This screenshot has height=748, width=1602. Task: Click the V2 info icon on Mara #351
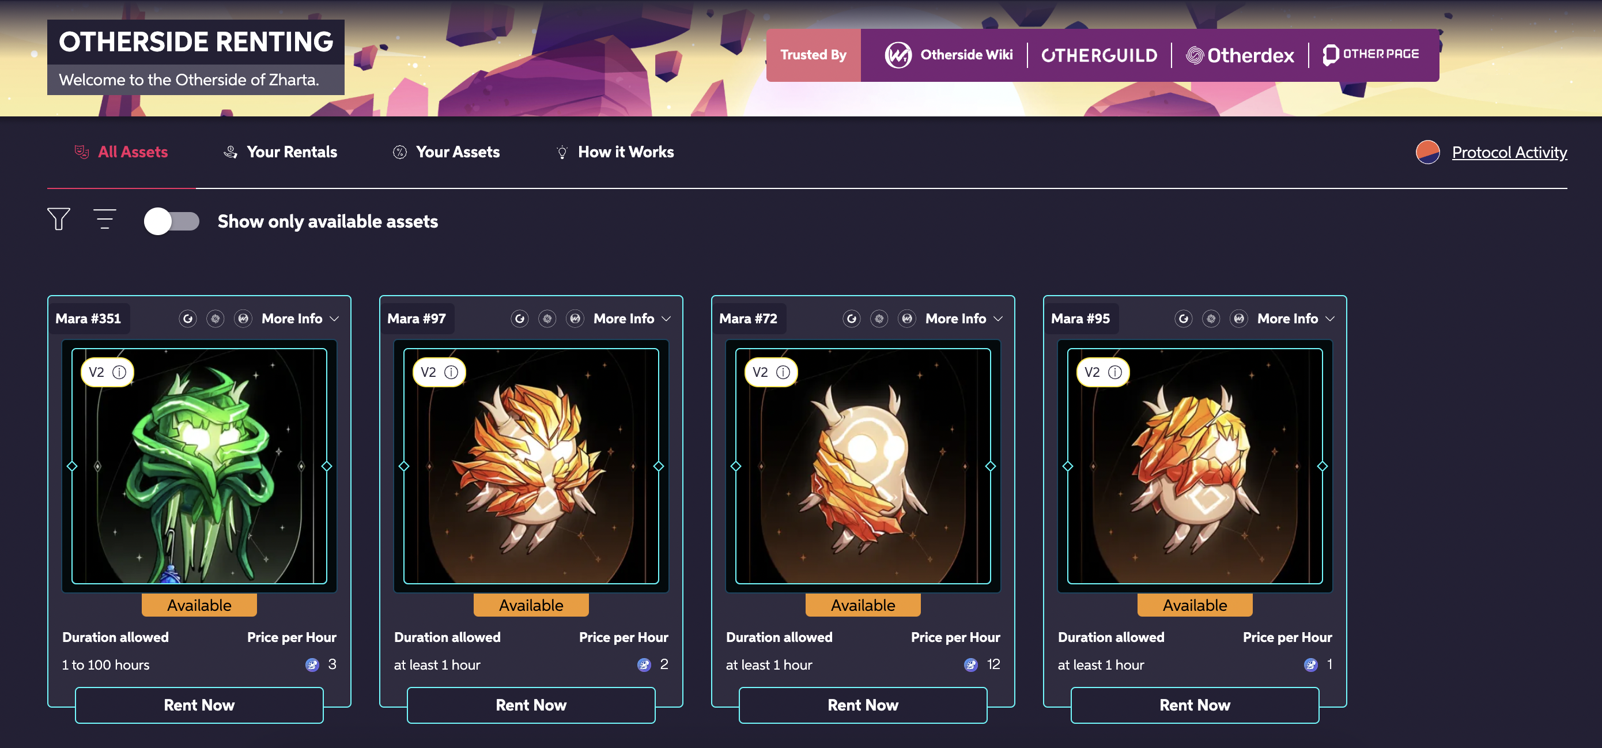point(119,372)
